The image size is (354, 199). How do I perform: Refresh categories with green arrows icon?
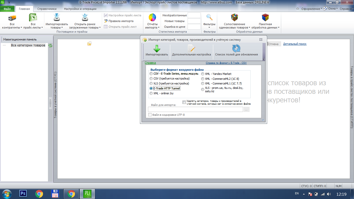point(51,45)
